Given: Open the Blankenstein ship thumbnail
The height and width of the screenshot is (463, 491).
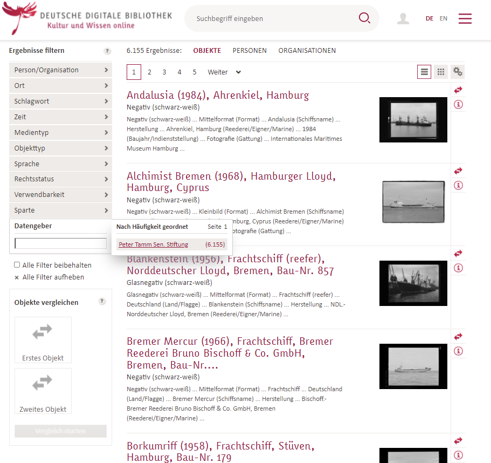Looking at the screenshot, I should point(413,283).
